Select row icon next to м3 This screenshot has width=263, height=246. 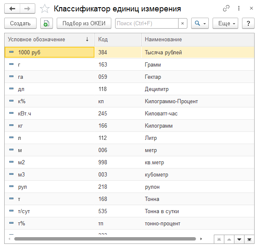pos(11,174)
